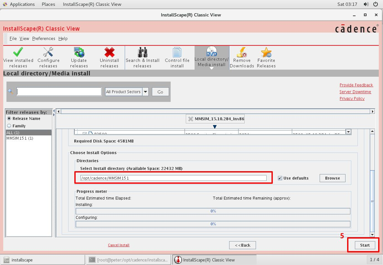Open power menu icon in top bar
Viewport: 383px width, 265px height.
pyautogui.click(x=376, y=4)
